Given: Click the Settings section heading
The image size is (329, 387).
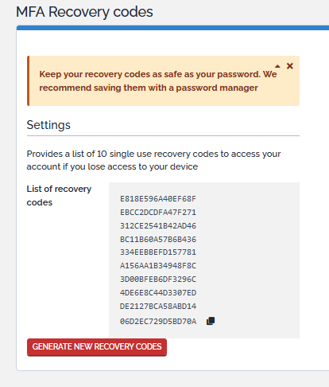Looking at the screenshot, I should (48, 125).
